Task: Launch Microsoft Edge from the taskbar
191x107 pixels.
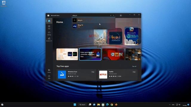Action: (x=107, y=105)
